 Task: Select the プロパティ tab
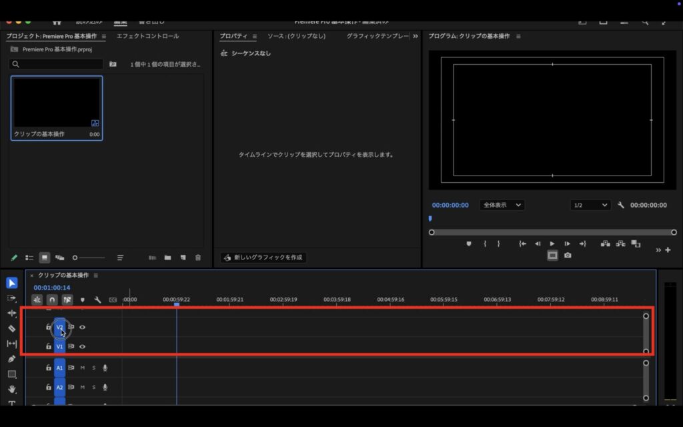(x=233, y=36)
